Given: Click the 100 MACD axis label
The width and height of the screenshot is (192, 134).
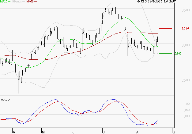Looking at the screenshot, I should (187, 104).
